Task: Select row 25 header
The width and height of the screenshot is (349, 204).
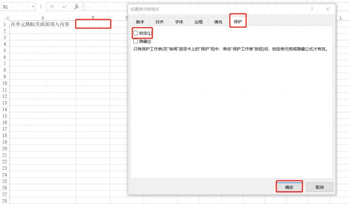Action: [5, 181]
